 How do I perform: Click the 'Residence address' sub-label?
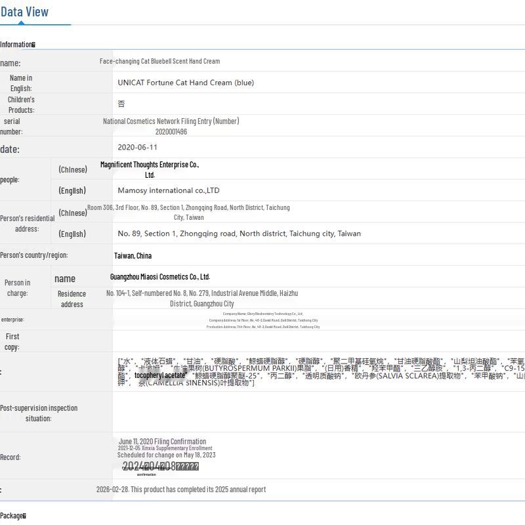[x=72, y=299]
